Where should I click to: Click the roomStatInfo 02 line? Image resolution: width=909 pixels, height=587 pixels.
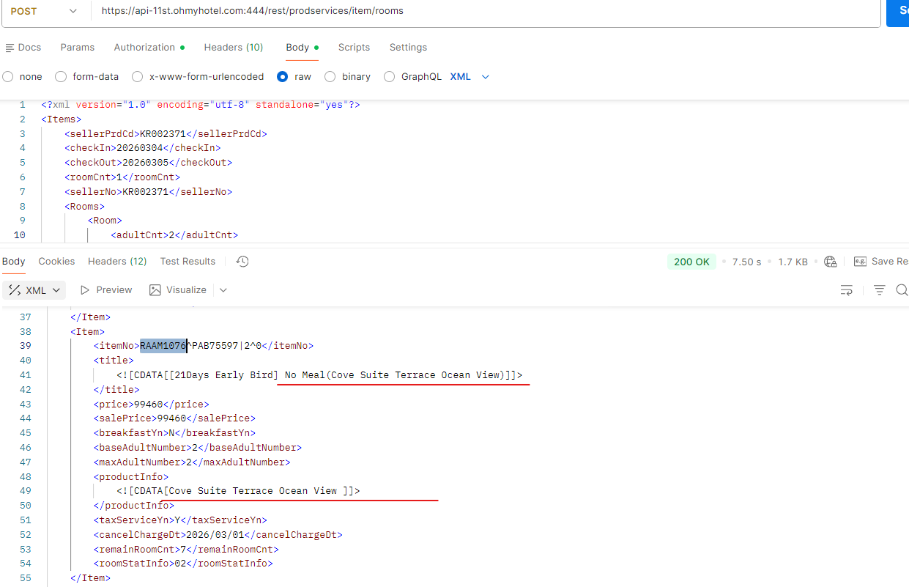(x=183, y=564)
